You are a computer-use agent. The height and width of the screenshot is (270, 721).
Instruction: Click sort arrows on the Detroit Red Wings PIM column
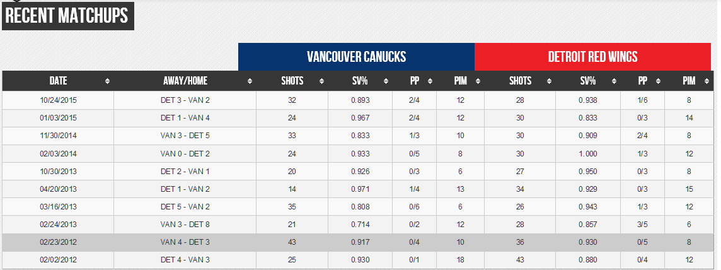click(707, 81)
